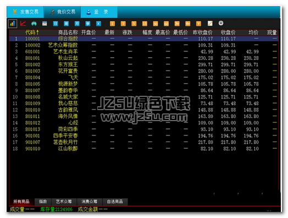Open the calendar-style window icon
The width and height of the screenshot is (288, 218).
pos(45,24)
